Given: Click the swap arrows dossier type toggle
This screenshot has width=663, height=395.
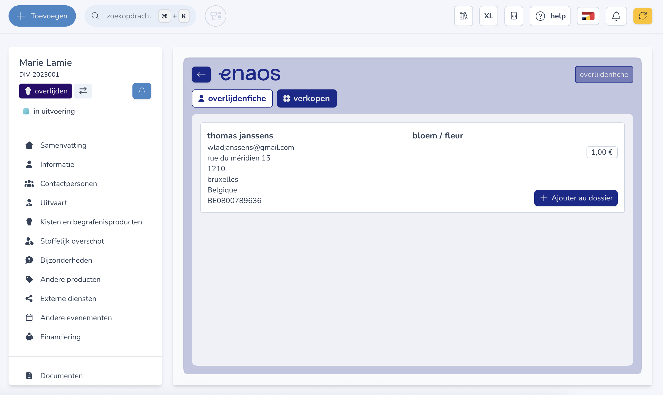Looking at the screenshot, I should point(83,91).
